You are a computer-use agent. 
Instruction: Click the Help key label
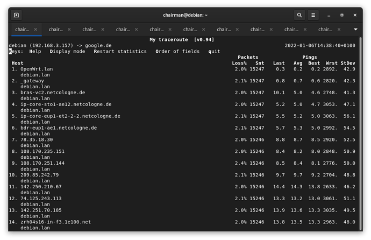[35, 51]
